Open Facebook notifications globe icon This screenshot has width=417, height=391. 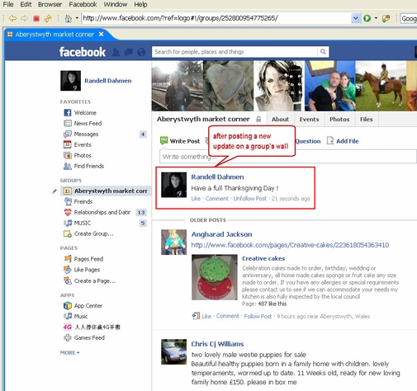click(141, 52)
